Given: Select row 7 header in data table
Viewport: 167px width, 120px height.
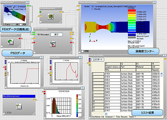Looking at the screenshot, I should (98, 92).
